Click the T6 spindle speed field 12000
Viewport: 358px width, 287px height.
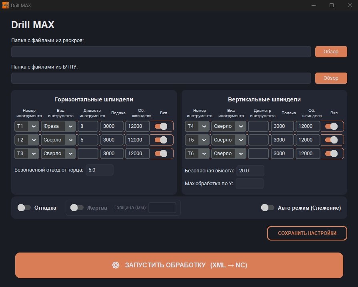(x=308, y=154)
